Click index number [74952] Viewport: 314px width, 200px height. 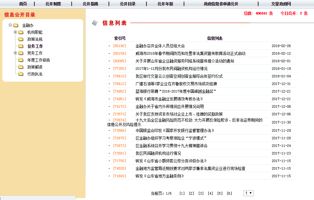[x=120, y=91]
